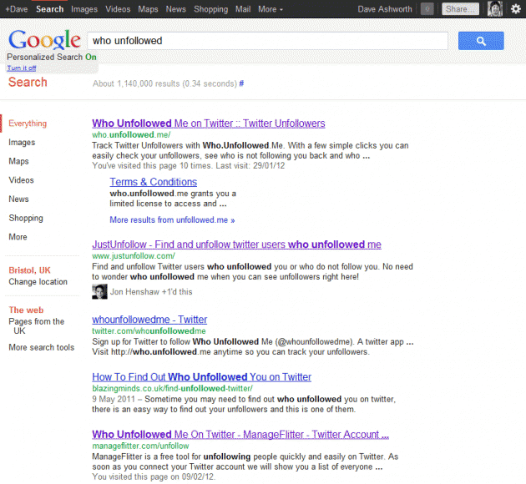Image resolution: width=526 pixels, height=484 pixels.
Task: Open 'whounfollowedme - Twitter' result
Action: tap(149, 320)
